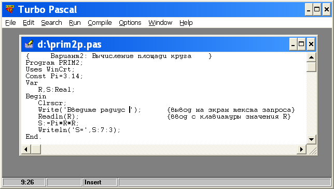Click the comment '{ввод с клавиатуры значения R}'
The width and height of the screenshot is (334, 189).
229,117
